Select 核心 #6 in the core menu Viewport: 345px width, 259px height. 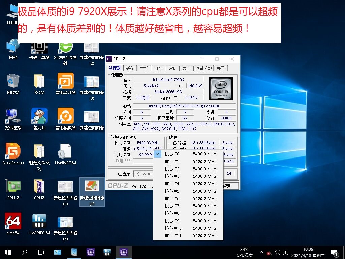[x=188, y=198]
